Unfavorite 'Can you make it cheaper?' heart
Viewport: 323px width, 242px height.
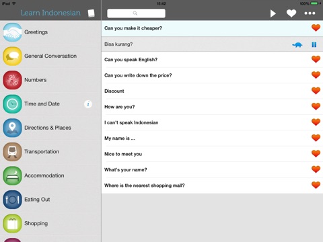316,28
